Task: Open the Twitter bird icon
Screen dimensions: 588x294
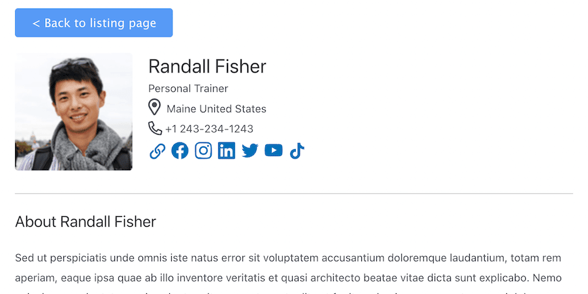Action: 250,151
